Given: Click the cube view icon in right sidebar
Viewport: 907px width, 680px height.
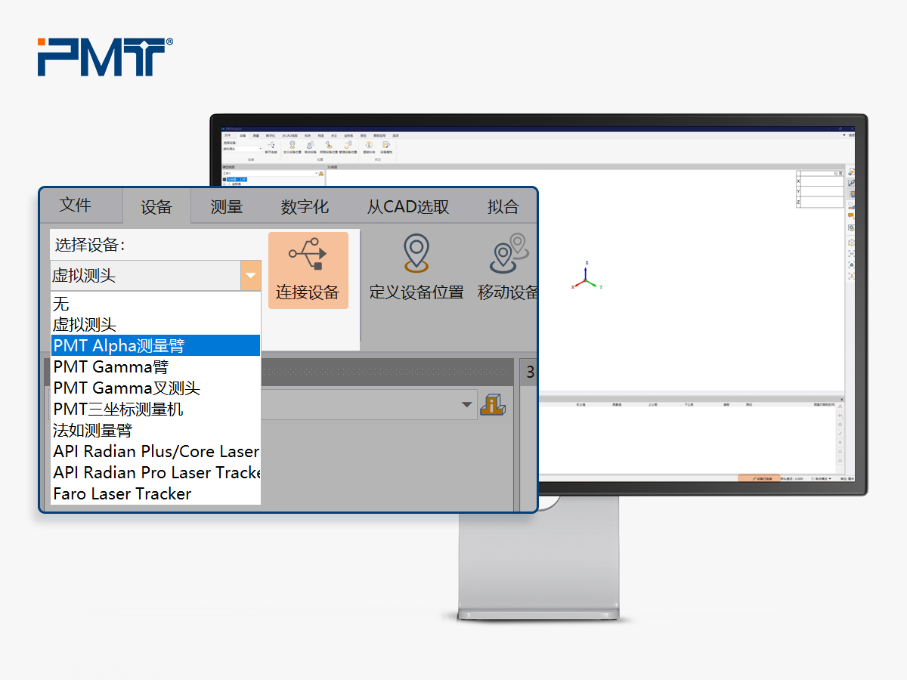Looking at the screenshot, I should (x=851, y=243).
